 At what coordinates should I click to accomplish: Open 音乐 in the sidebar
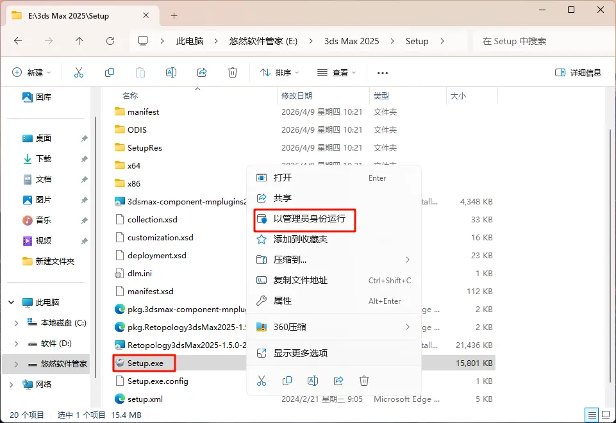pos(37,220)
